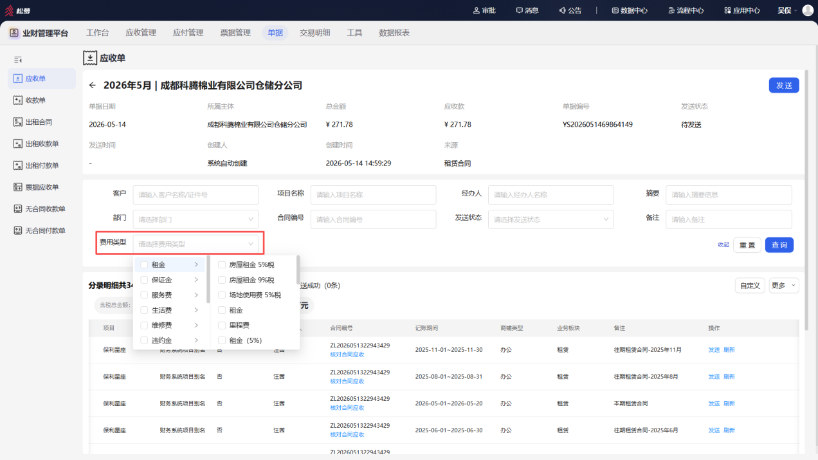Open 出租合同 sidebar item
The height and width of the screenshot is (460, 818).
pos(42,122)
